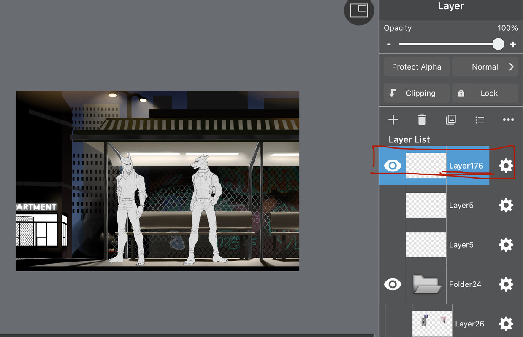Click the Folder24 folder icon
The image size is (523, 337).
click(427, 284)
